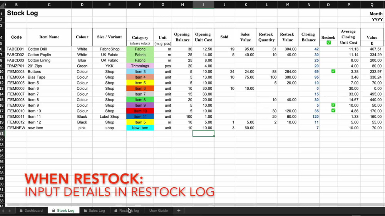Click the pink colour cell for new item
Screen dimensions: 385x216
point(82,128)
